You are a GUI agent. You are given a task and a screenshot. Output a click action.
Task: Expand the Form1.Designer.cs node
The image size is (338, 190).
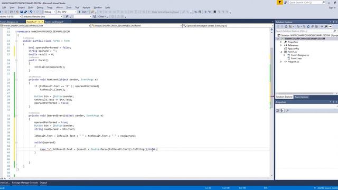[284, 55]
